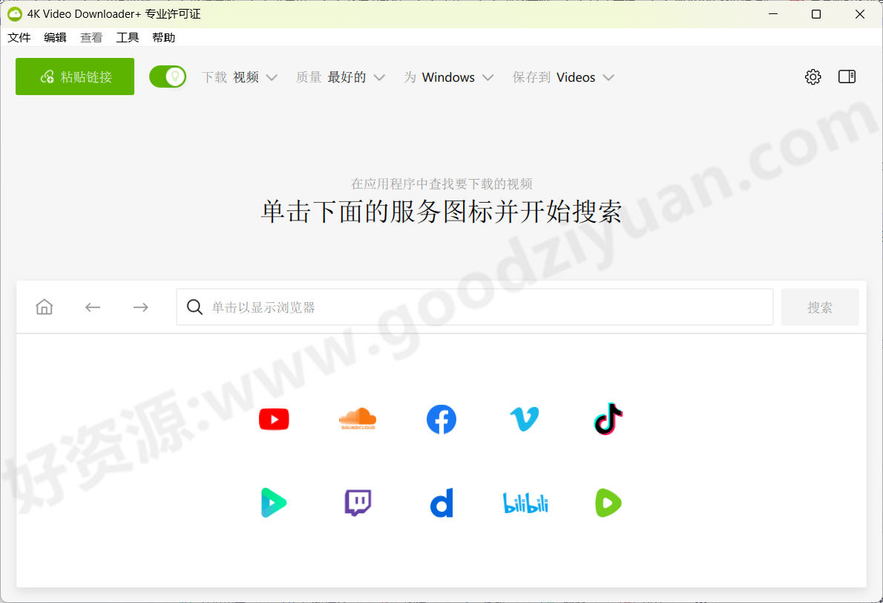Open the settings gear

813,76
